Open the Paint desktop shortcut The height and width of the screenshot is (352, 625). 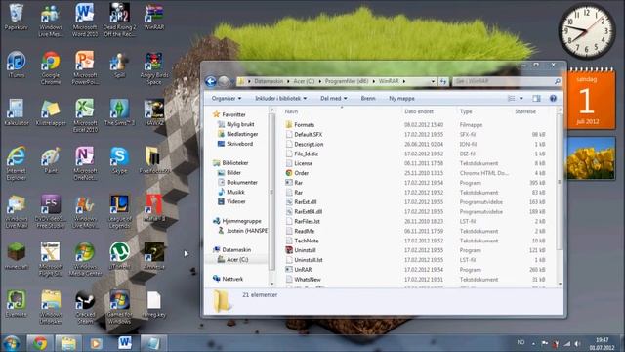point(51,160)
